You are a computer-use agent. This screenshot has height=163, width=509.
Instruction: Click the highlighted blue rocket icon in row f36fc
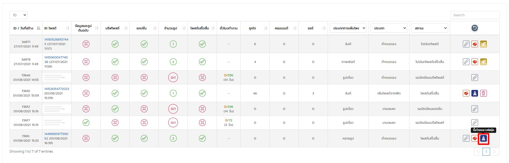click(483, 138)
